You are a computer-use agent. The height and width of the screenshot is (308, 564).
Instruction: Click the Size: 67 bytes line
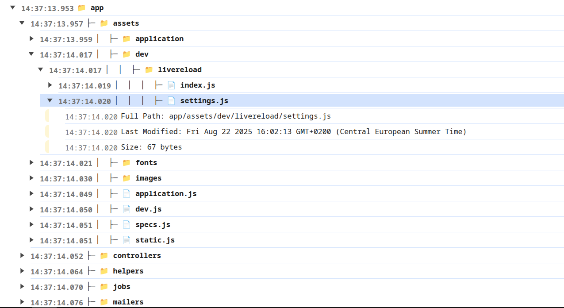click(151, 147)
